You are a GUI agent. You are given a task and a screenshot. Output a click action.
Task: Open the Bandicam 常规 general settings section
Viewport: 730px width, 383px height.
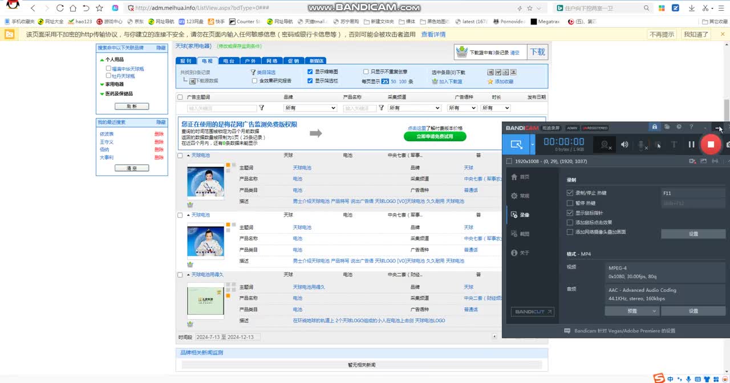click(x=520, y=195)
